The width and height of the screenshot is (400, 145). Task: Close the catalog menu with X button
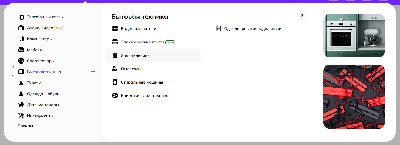coord(302,15)
